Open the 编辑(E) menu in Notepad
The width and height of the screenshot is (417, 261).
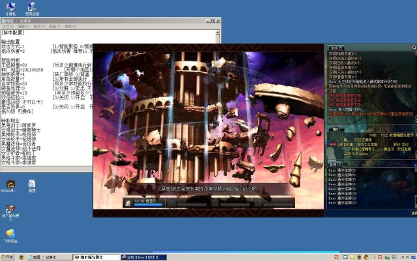coord(23,26)
